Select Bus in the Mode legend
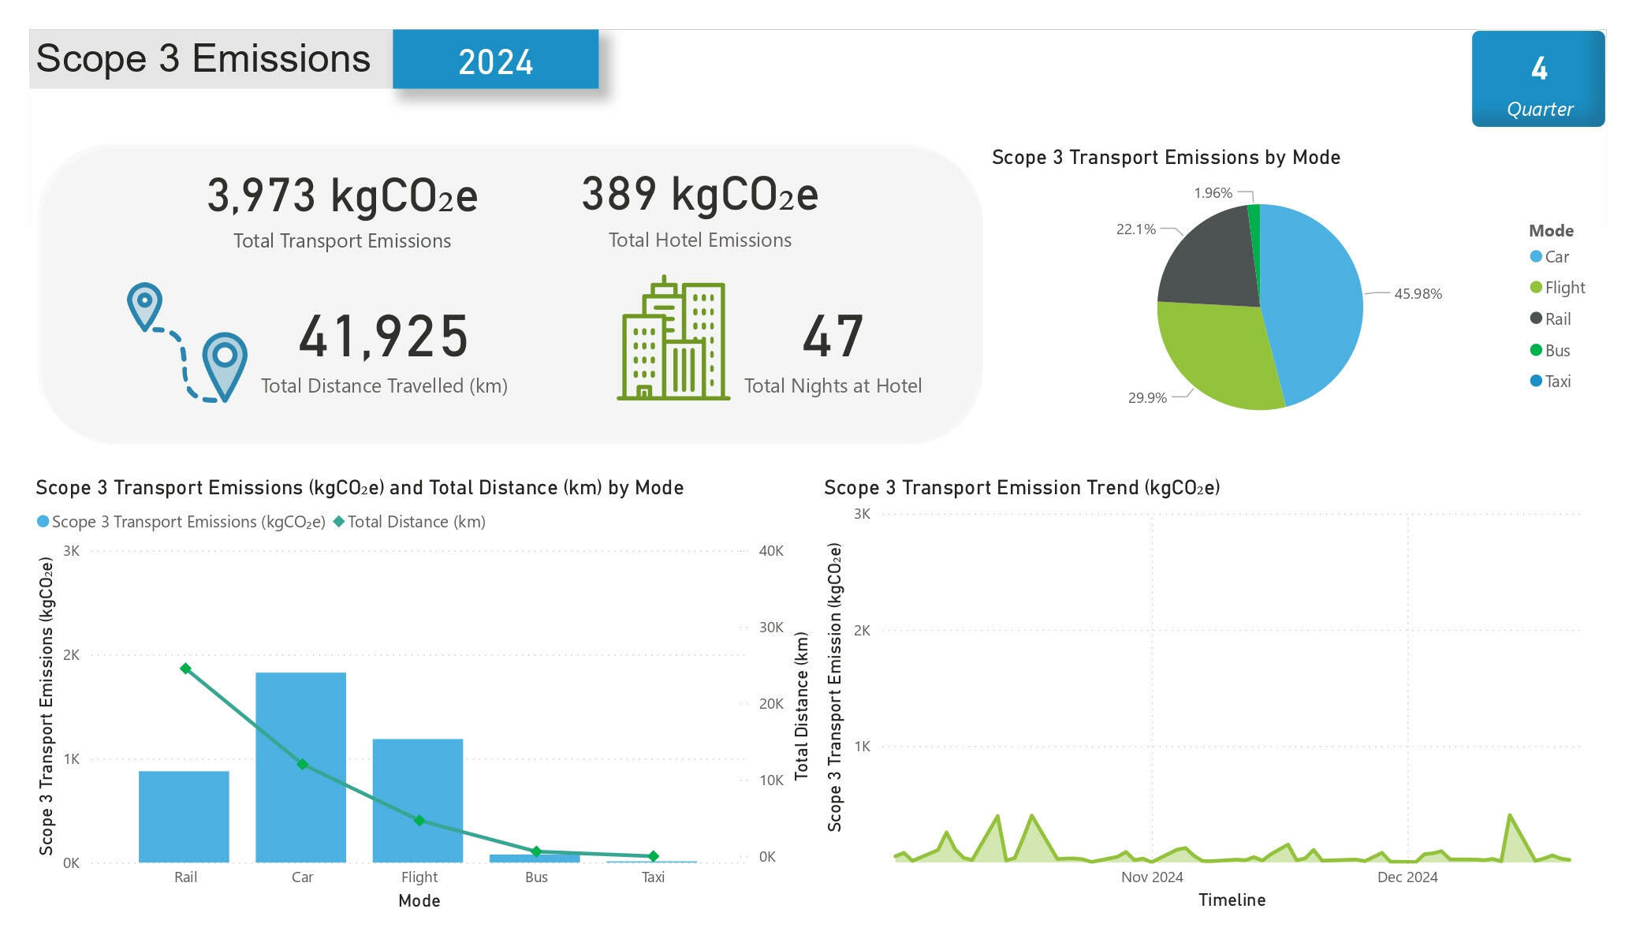This screenshot has width=1636, height=946. click(x=1557, y=351)
